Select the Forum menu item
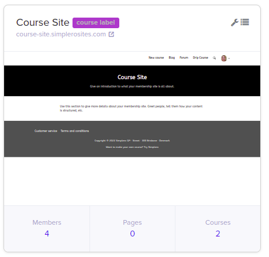This screenshot has width=269, height=257. [184, 58]
